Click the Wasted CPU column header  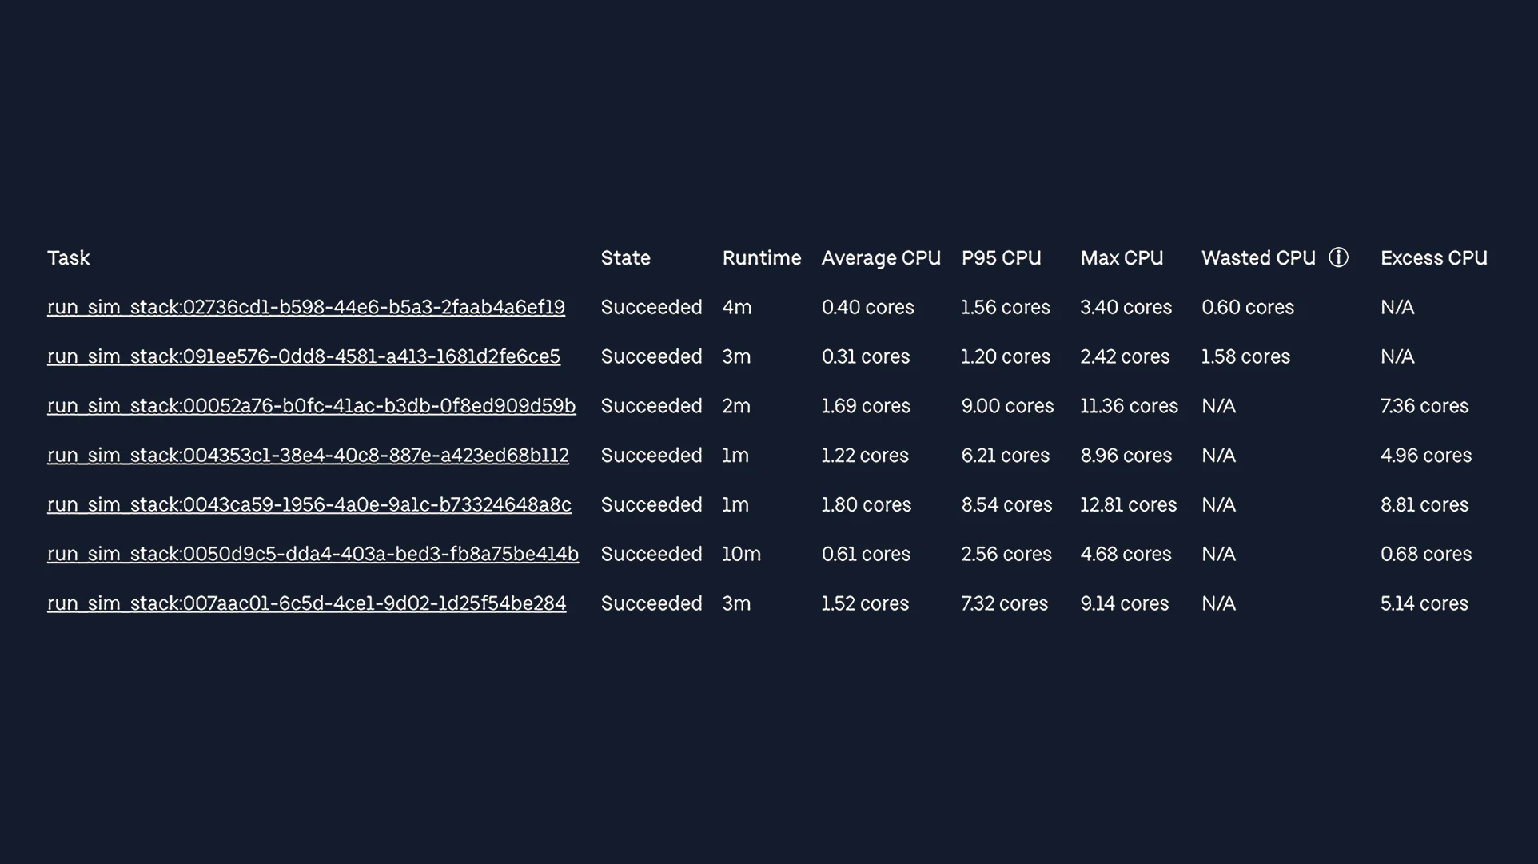click(x=1257, y=258)
